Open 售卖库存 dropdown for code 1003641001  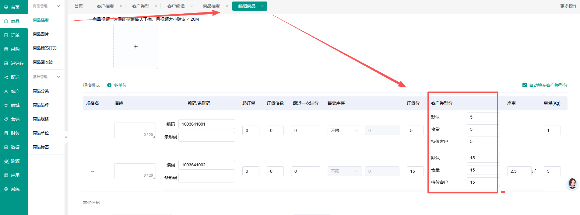[345, 130]
